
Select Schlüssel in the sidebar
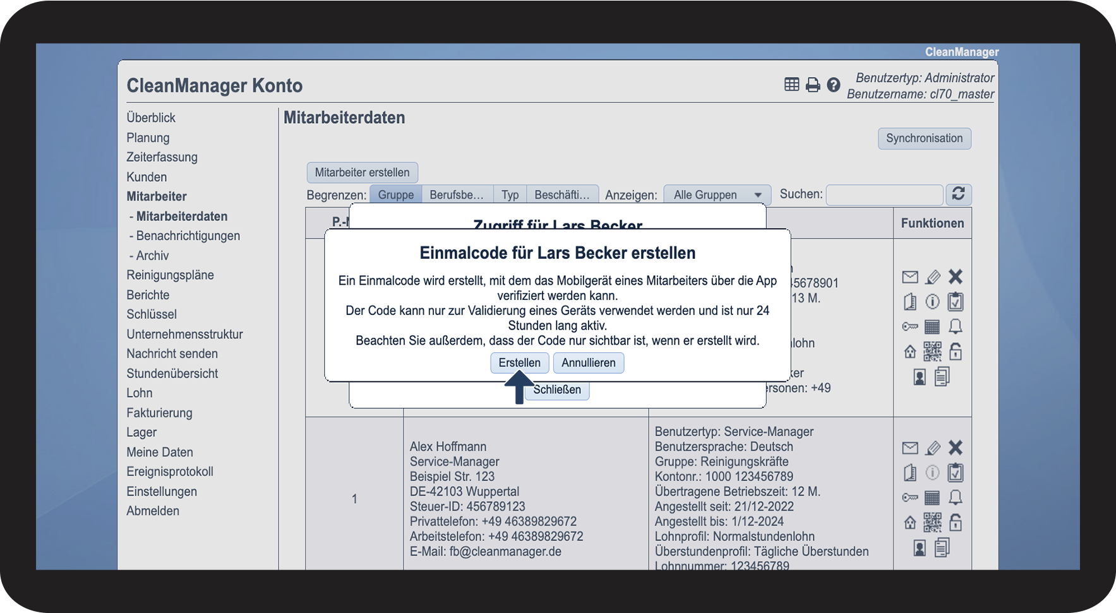point(152,314)
